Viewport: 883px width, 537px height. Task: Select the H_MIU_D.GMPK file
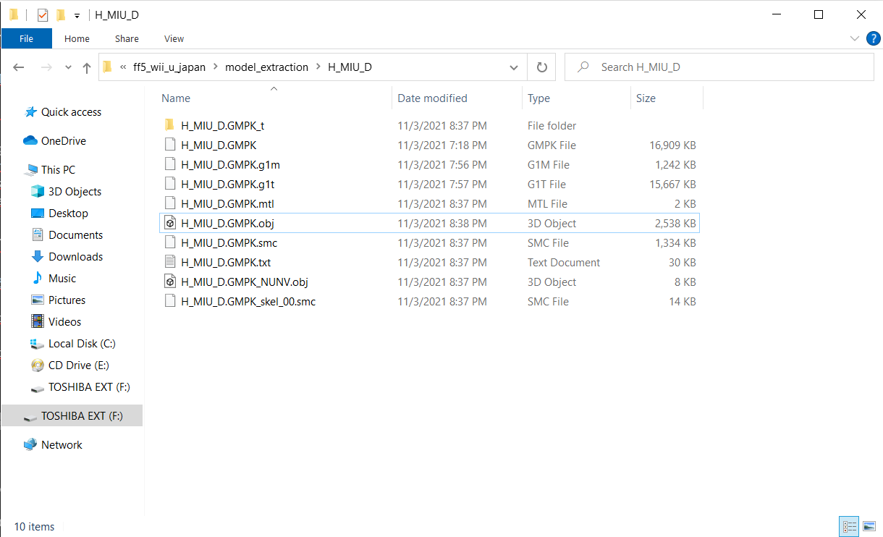point(219,145)
